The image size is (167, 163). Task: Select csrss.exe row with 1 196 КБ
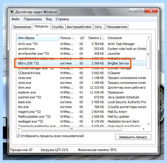81,83
